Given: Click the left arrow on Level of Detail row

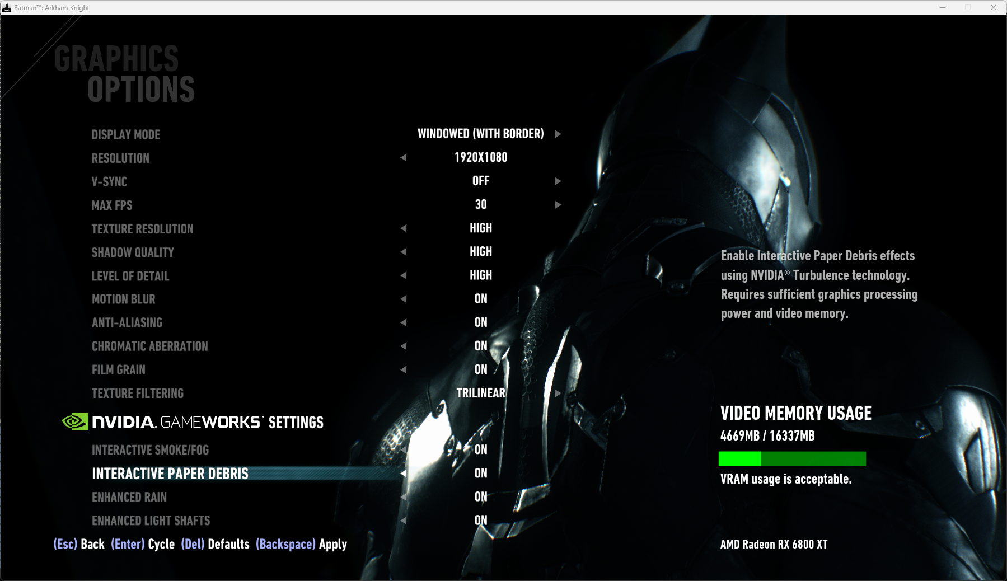Looking at the screenshot, I should tap(404, 275).
